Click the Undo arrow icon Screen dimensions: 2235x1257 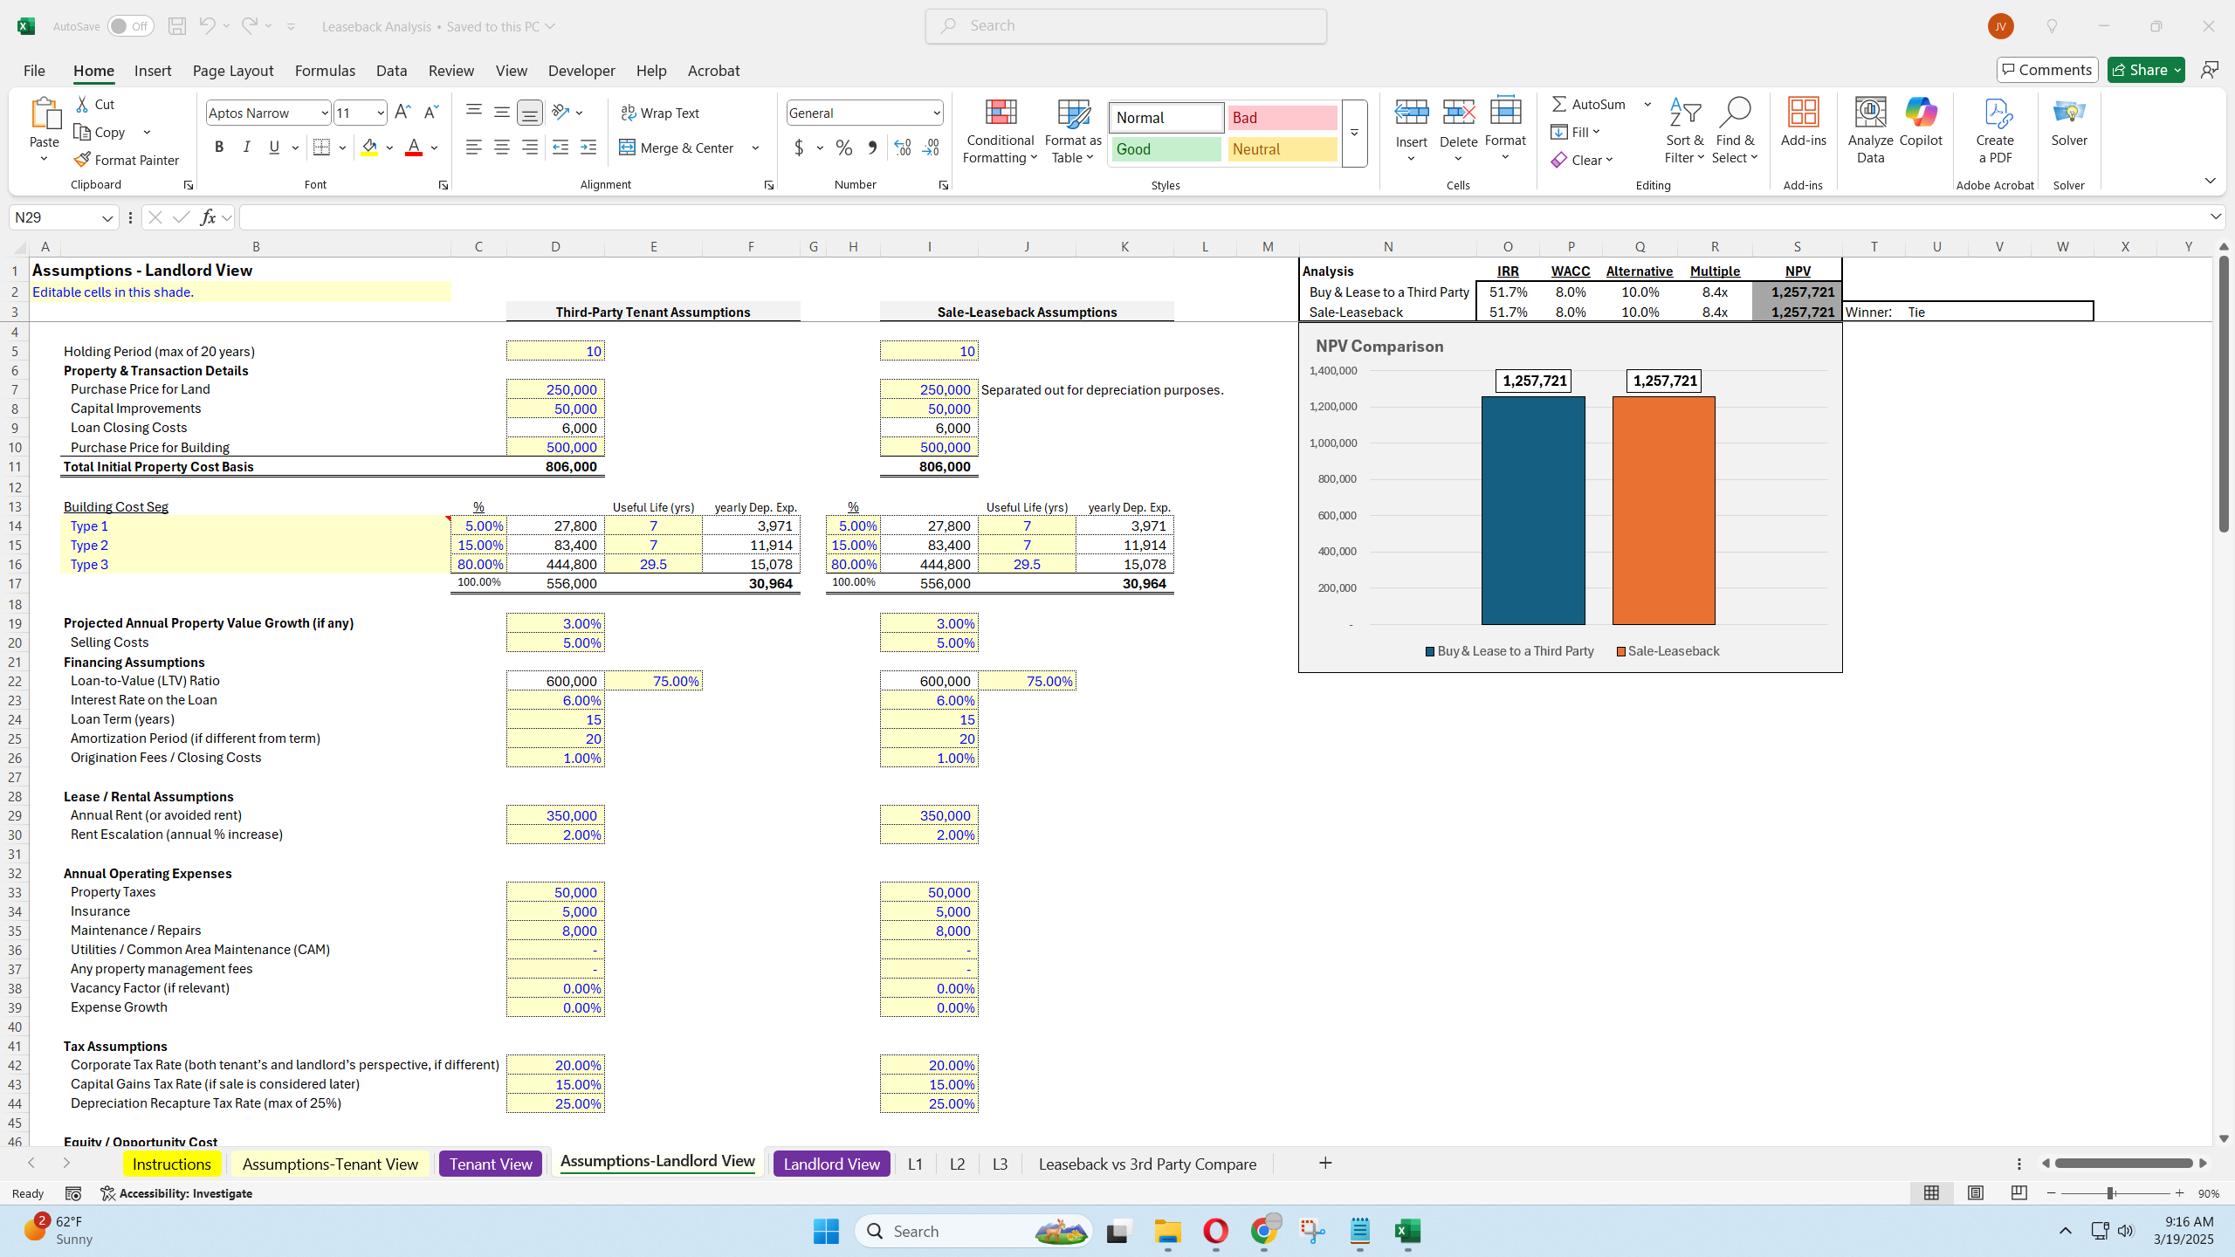(x=207, y=26)
